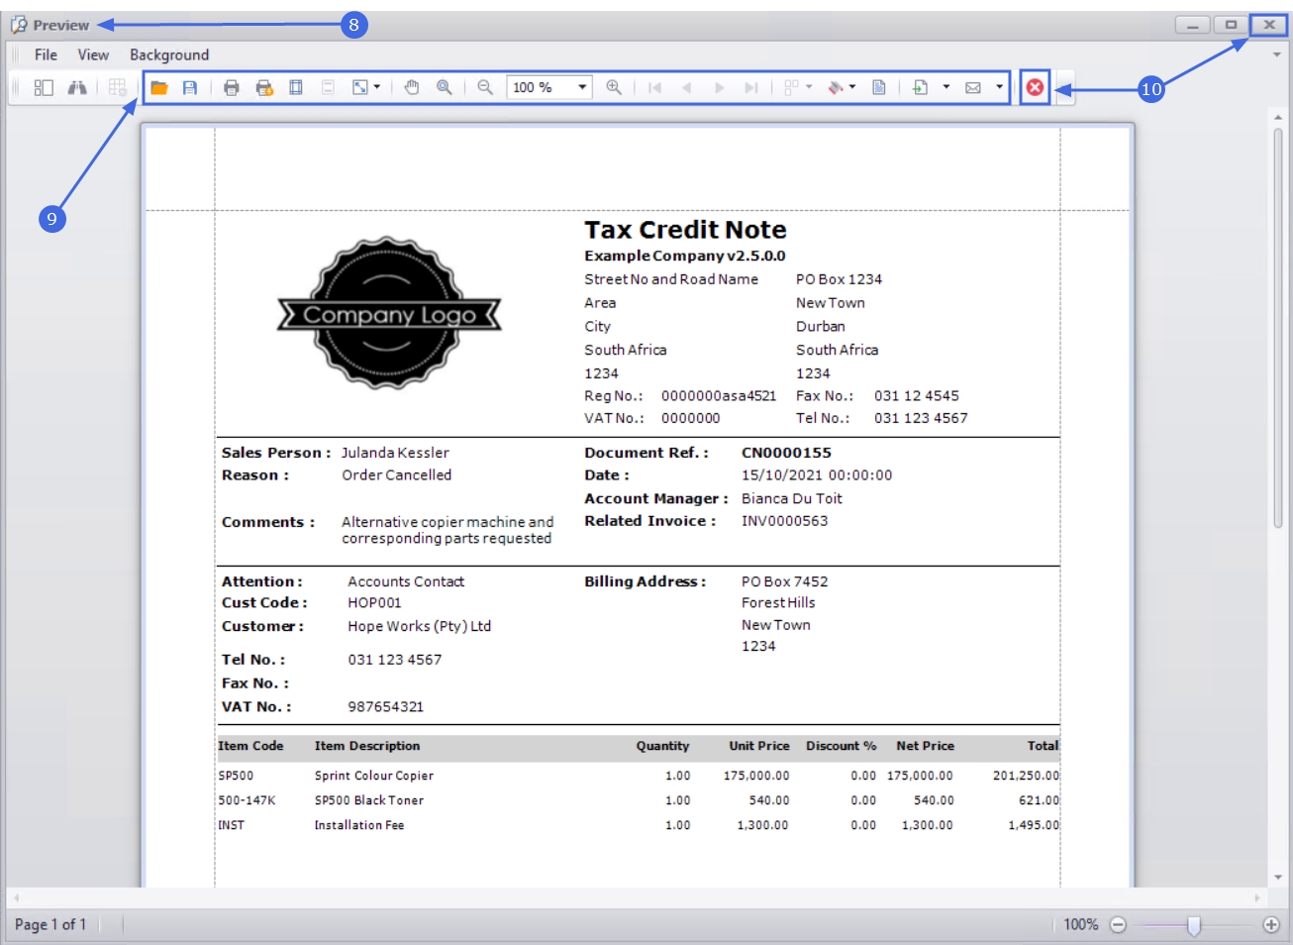Click the Unit Price column header

pos(759,746)
